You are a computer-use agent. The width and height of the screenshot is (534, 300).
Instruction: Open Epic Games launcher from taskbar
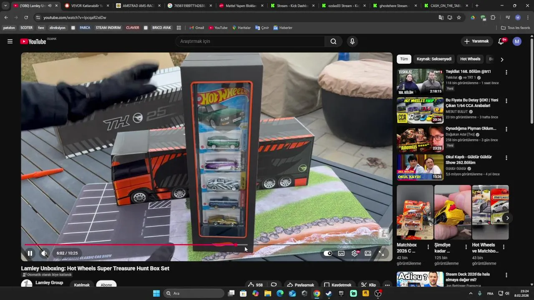click(341, 293)
